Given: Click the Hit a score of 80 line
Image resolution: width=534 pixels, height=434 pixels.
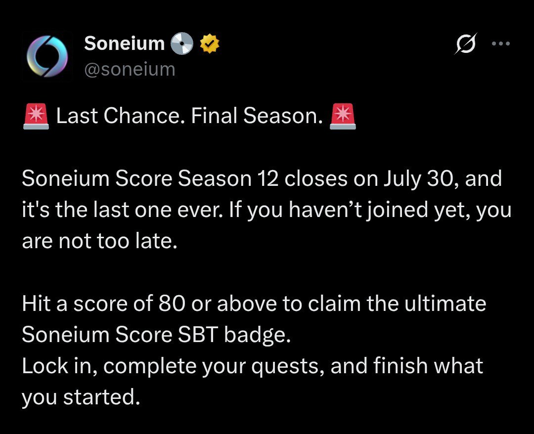Looking at the screenshot, I should point(254,304).
